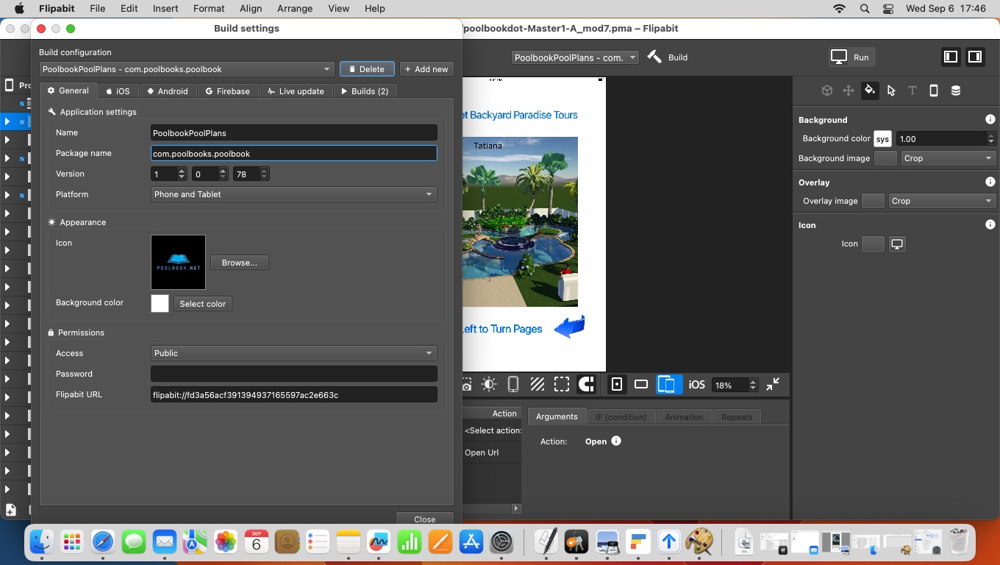Open the 3D cube properties tab icon

point(827,90)
